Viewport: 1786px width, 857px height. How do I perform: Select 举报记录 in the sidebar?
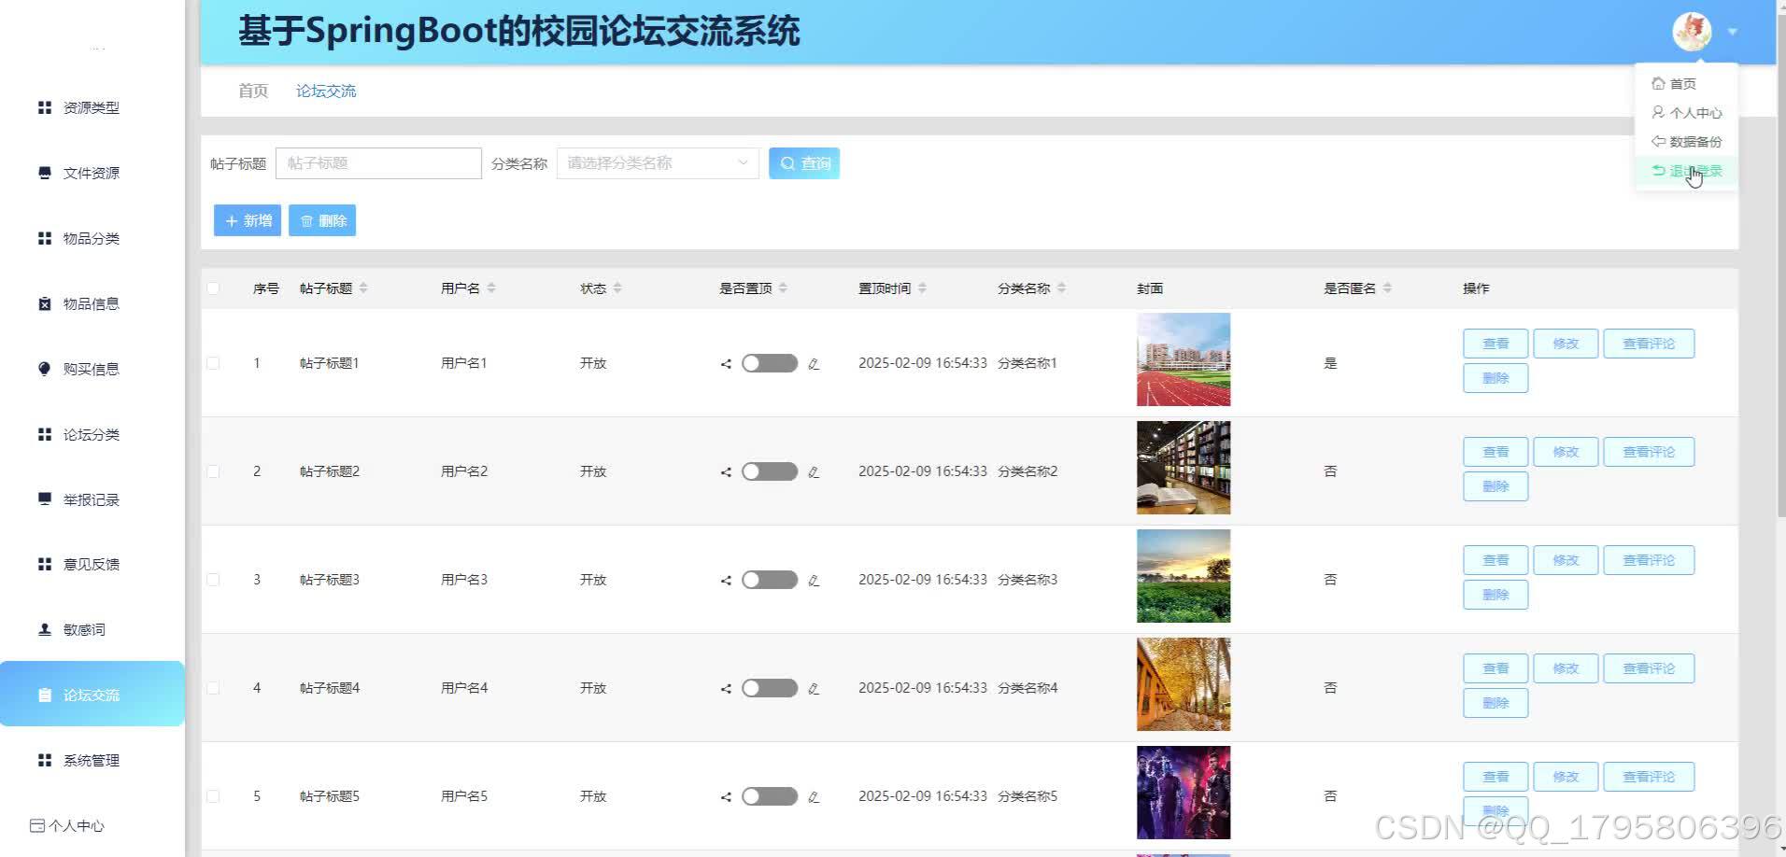(x=92, y=499)
